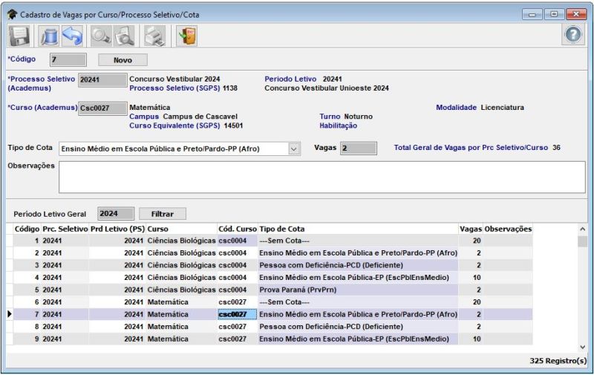
Task: Click the Exit door icon
Action: pyautogui.click(x=186, y=36)
